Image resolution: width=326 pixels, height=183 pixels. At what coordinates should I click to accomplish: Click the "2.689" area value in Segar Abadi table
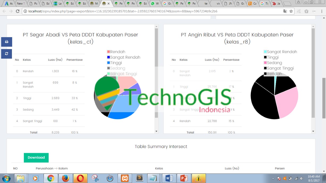coord(56,98)
